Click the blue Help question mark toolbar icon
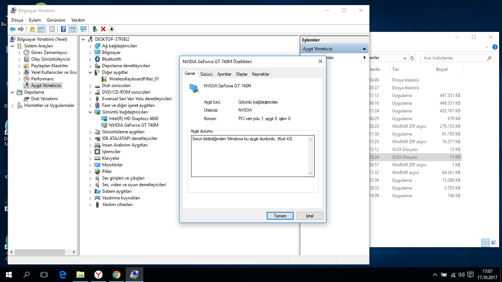Screen dimensions: 502x282 (x=64, y=29)
